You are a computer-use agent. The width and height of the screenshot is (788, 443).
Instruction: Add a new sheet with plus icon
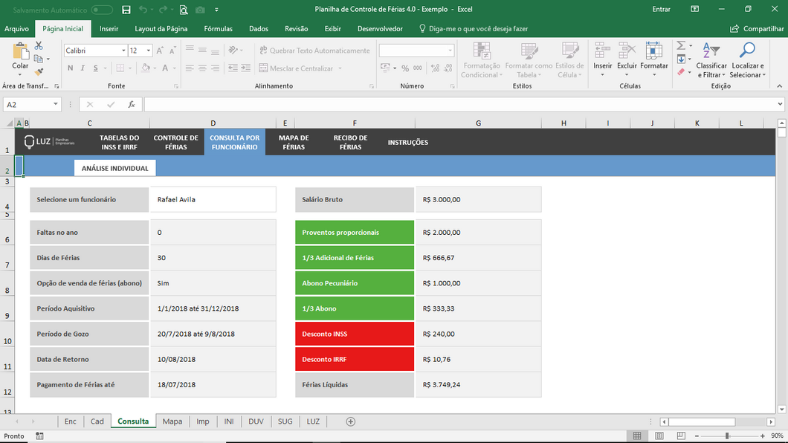pos(351,421)
